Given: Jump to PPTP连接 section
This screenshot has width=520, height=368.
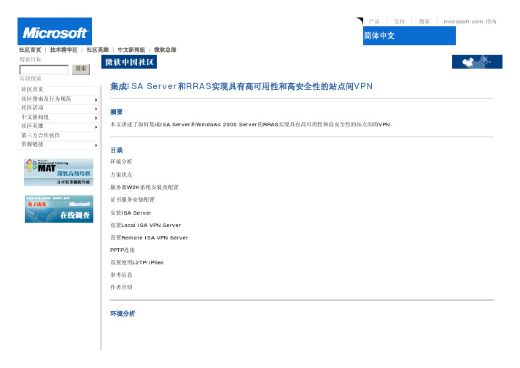Looking at the screenshot, I should (x=123, y=250).
